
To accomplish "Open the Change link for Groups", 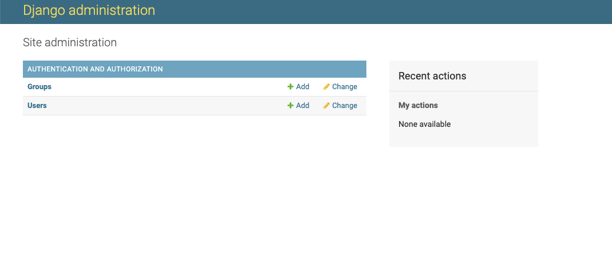I will [344, 87].
